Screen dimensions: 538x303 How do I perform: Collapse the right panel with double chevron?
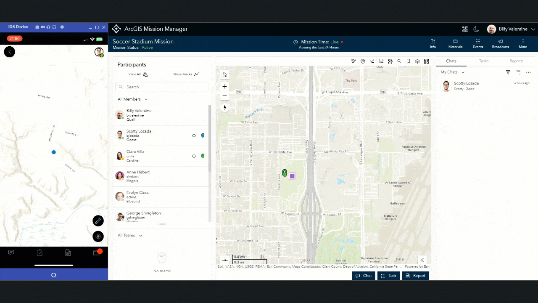(x=422, y=260)
